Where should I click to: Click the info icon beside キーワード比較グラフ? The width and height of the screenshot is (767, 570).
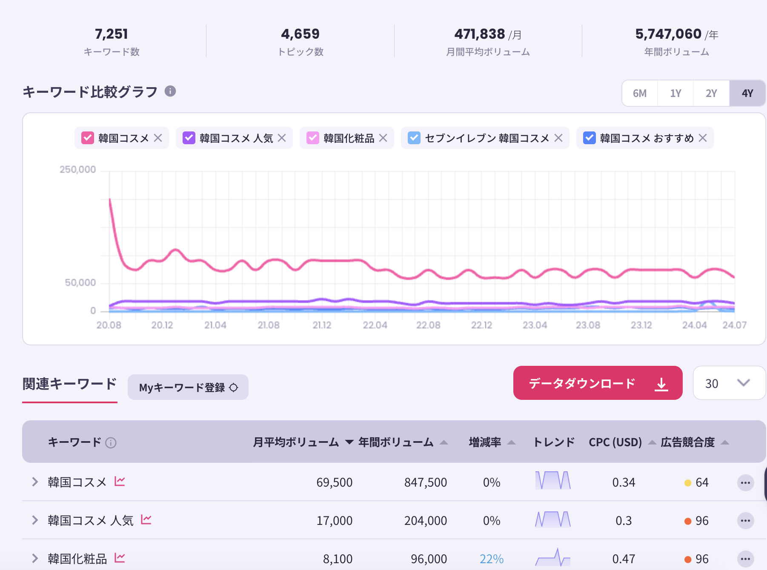(x=170, y=91)
